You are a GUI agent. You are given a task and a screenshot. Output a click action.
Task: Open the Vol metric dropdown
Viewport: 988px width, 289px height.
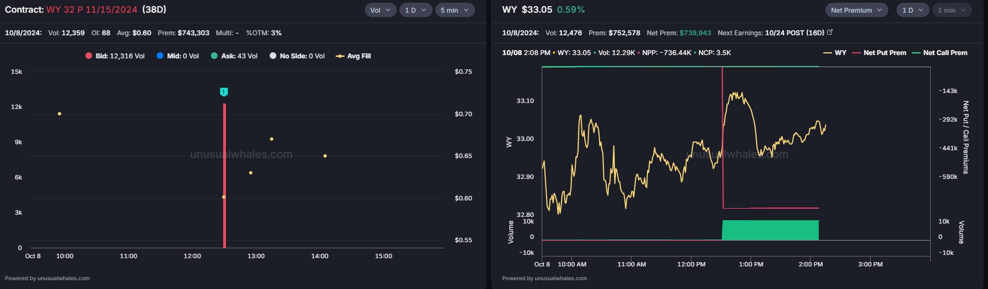[380, 10]
